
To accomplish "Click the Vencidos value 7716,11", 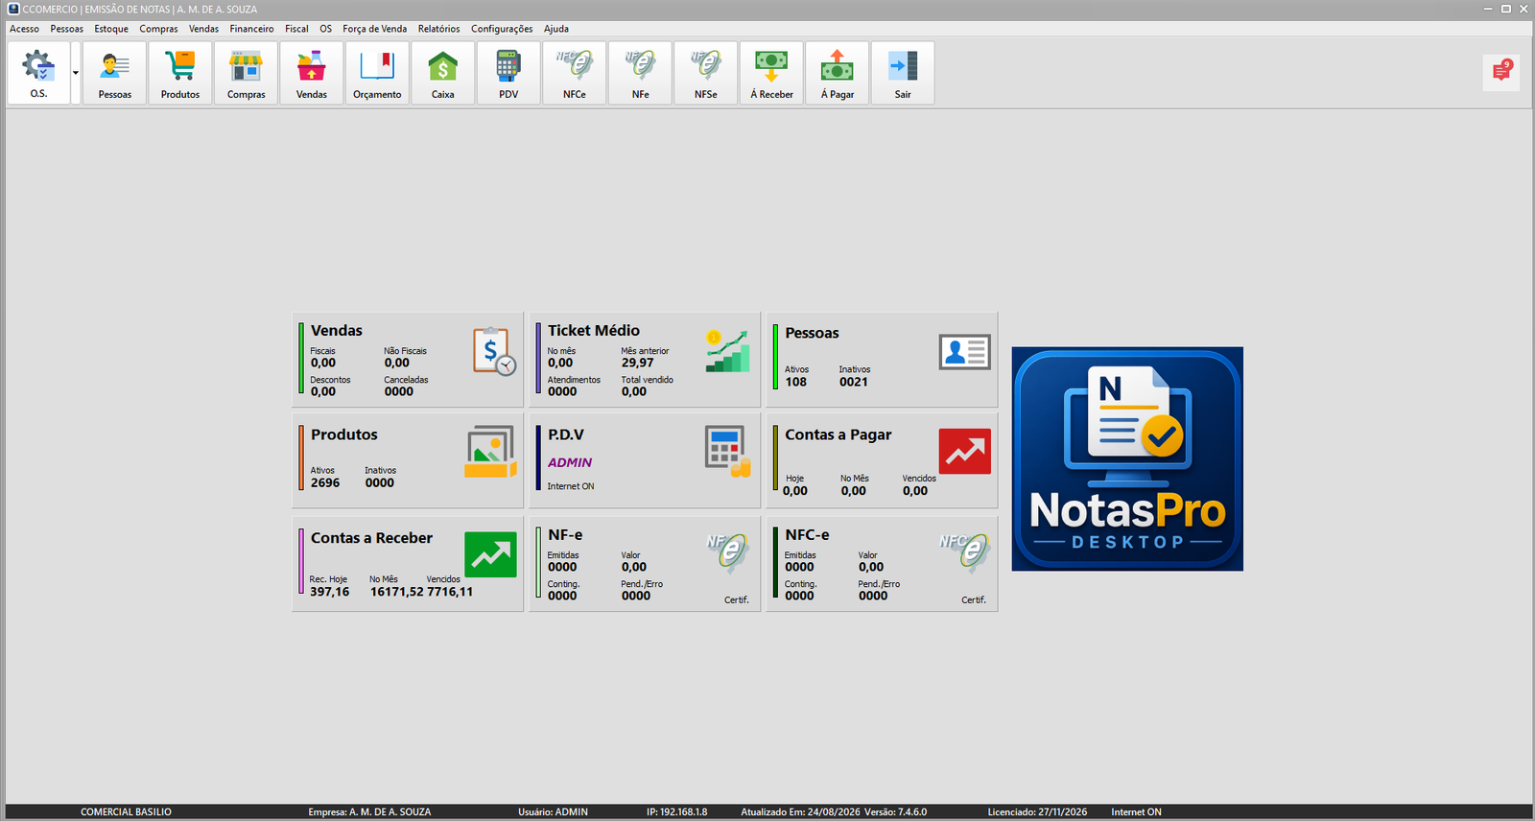I will pyautogui.click(x=450, y=593).
